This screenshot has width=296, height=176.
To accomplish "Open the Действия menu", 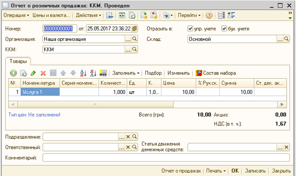I will 88,15.
